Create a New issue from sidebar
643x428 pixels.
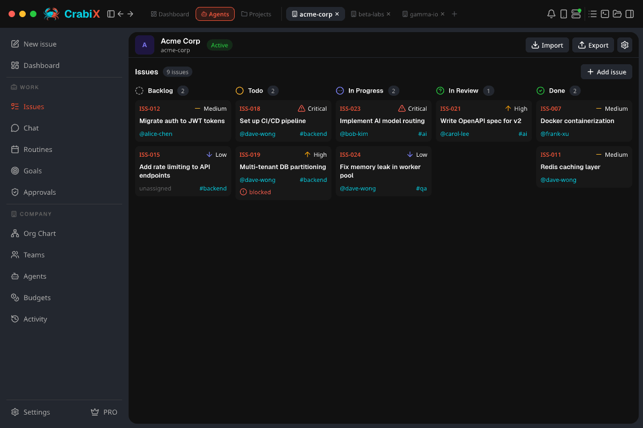[x=64, y=44]
